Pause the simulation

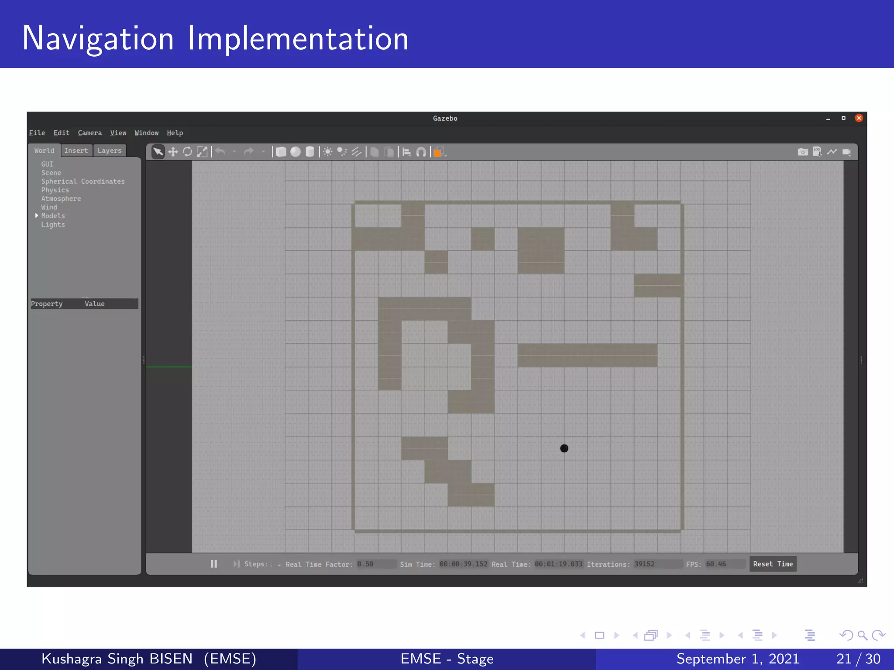tap(214, 564)
